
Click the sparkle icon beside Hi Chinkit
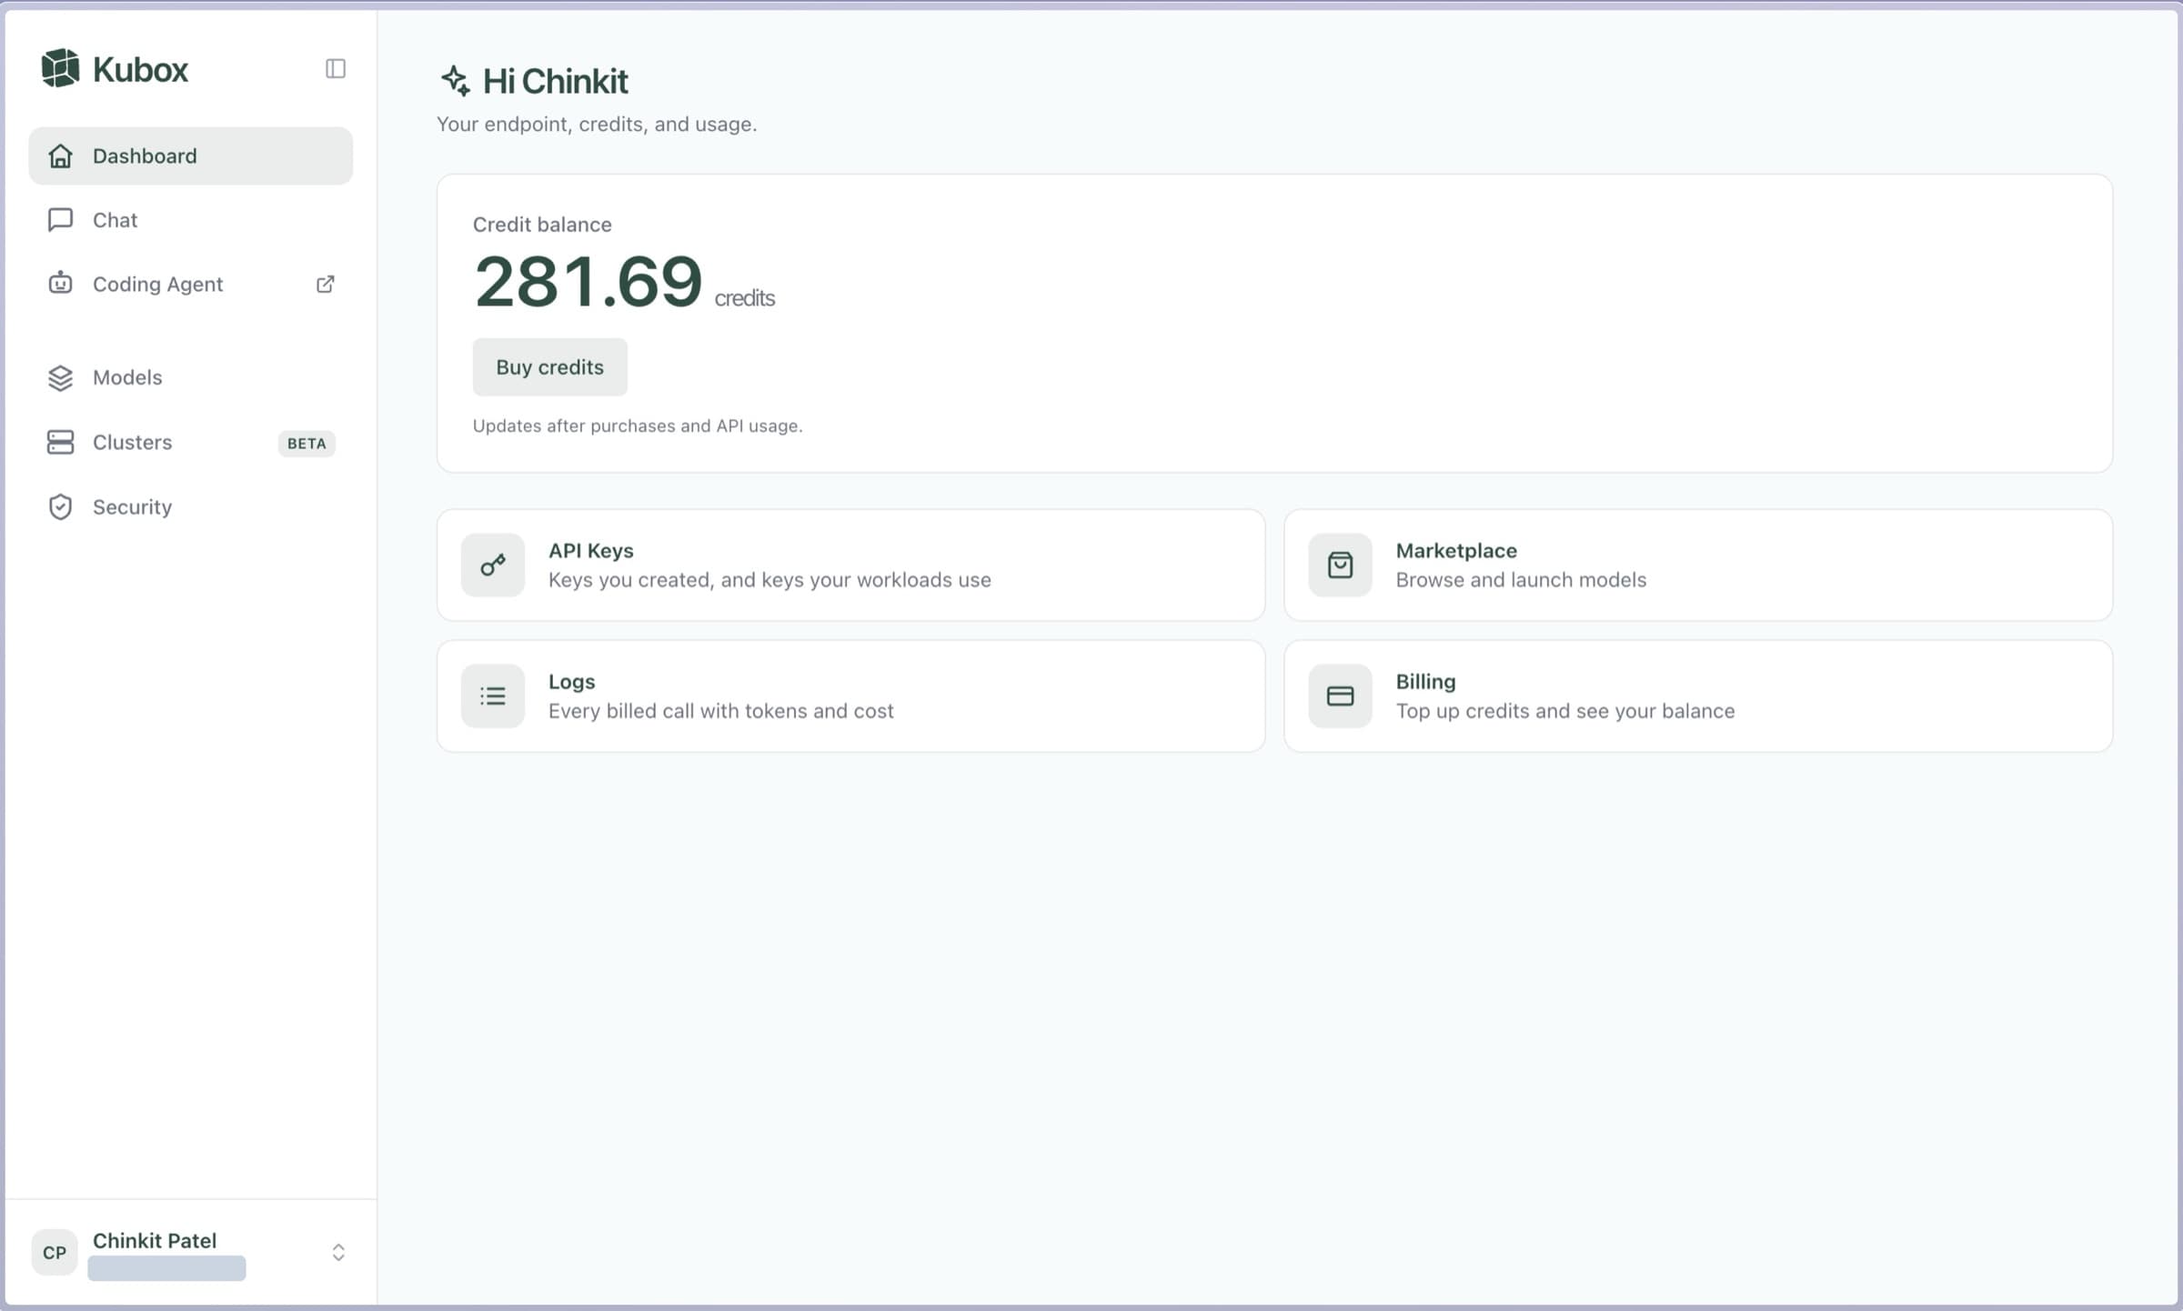[456, 81]
